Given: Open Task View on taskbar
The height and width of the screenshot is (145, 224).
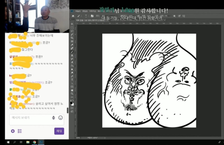Looking at the screenshot, I should 21,142.
